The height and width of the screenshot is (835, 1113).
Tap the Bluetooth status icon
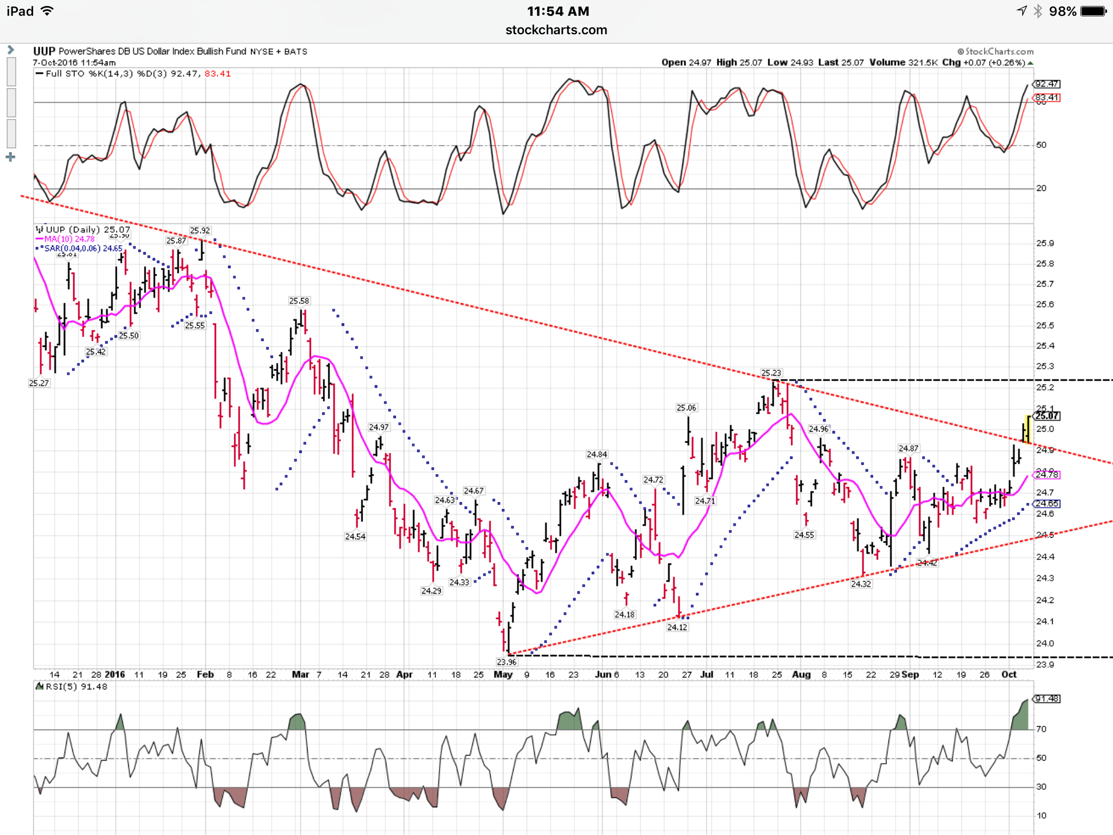pyautogui.click(x=1037, y=11)
